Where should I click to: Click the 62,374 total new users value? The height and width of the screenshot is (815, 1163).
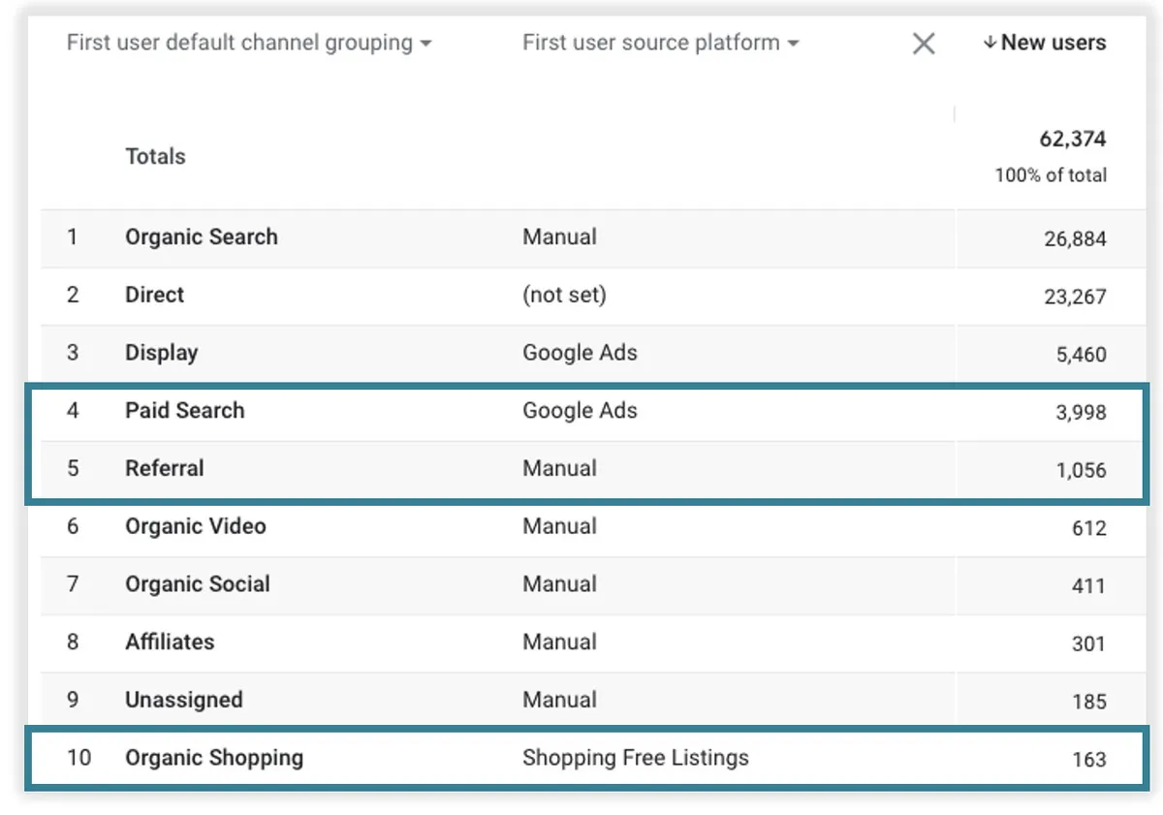tap(1072, 140)
